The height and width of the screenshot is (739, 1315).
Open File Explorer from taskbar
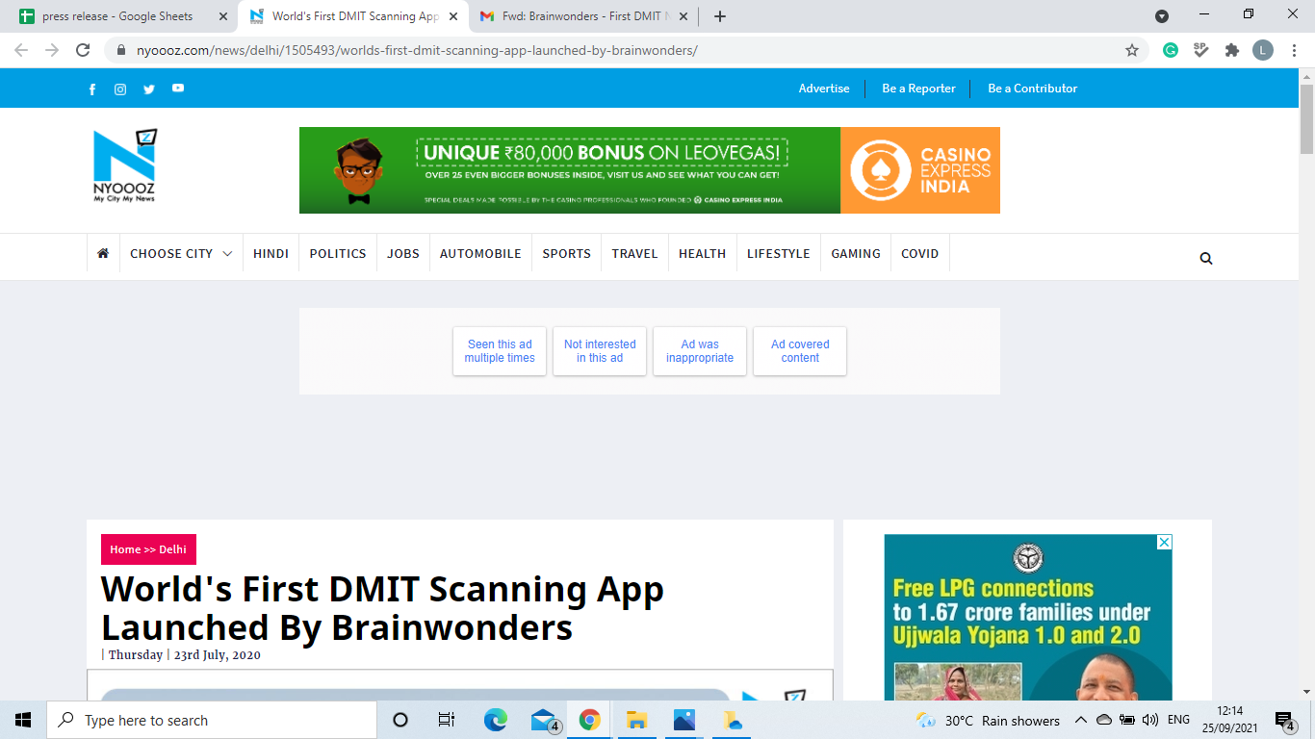[x=636, y=720]
